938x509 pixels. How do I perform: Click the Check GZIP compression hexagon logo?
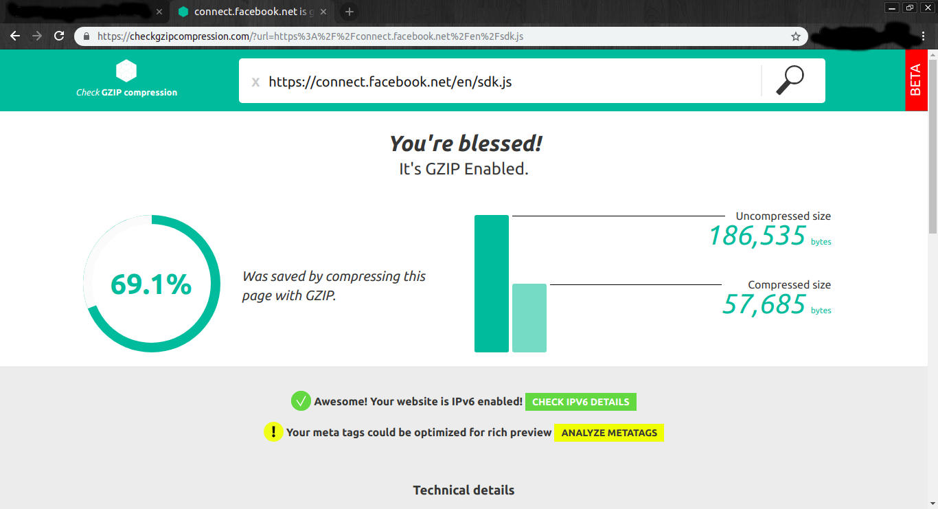126,70
